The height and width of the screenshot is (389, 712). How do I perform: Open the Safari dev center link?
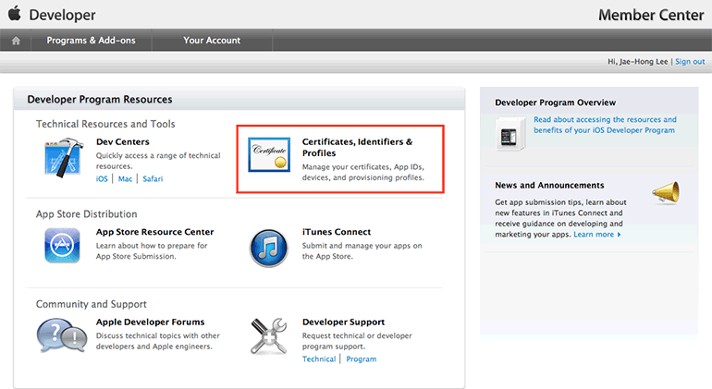pyautogui.click(x=153, y=178)
